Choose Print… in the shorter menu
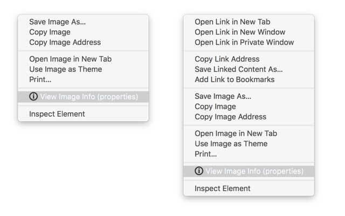 pos(40,79)
